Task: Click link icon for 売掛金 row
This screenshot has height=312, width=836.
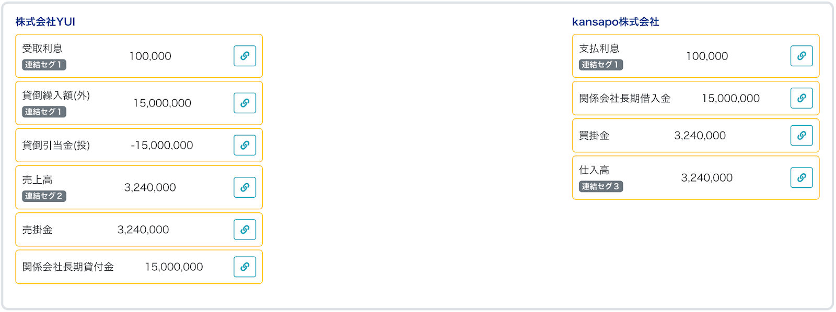Action: [245, 230]
